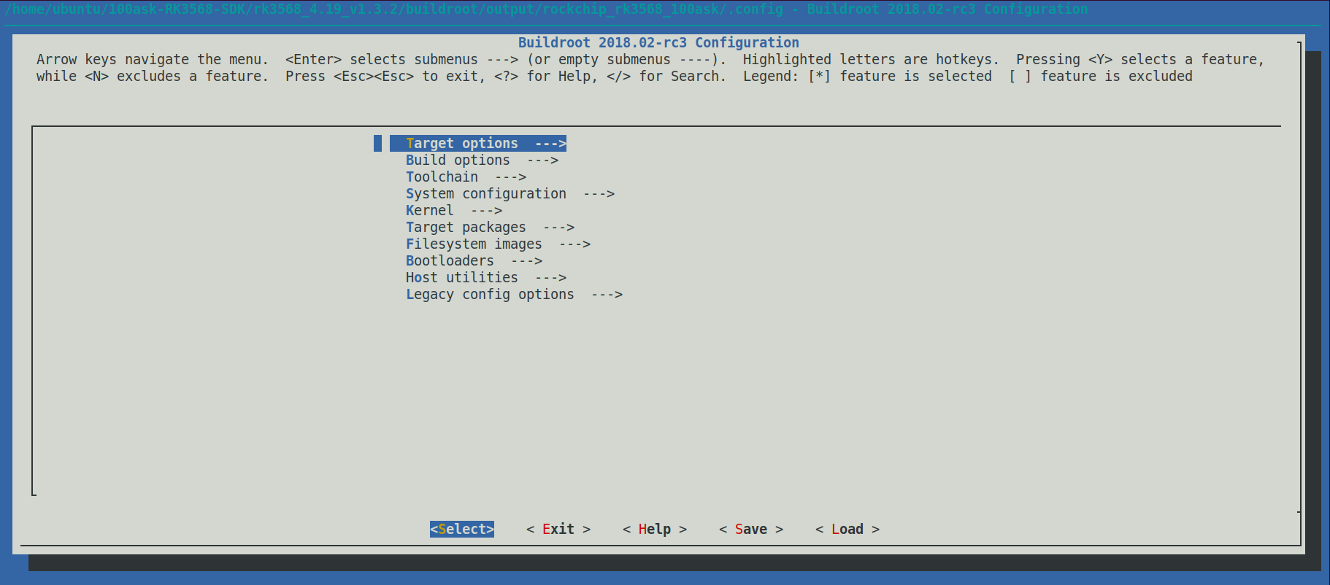Open Legacy config options
The width and height of the screenshot is (1330, 585).
click(x=490, y=295)
